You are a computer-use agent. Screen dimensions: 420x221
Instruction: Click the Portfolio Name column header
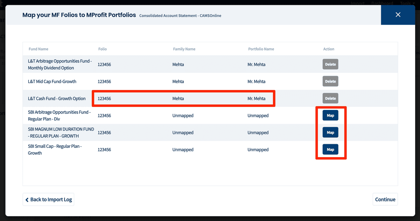coord(261,49)
